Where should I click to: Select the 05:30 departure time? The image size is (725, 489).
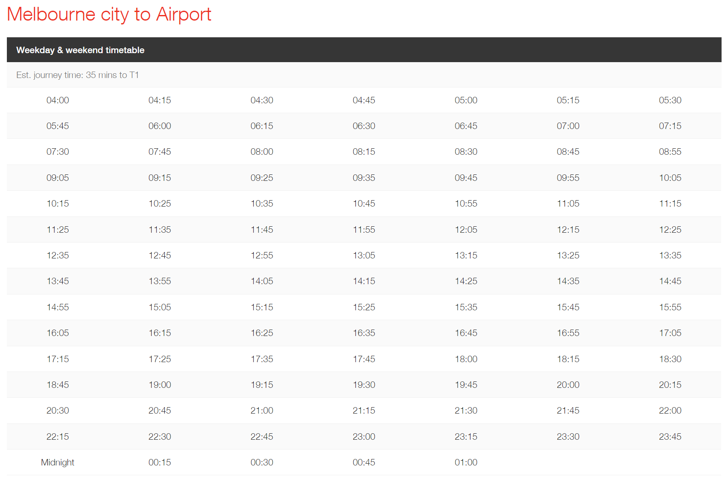coord(670,100)
